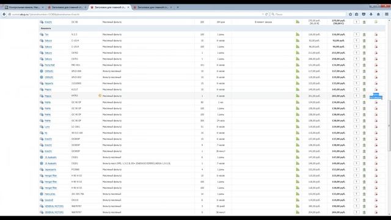Edit the quantity field in the Parts-Mall row
391x220 pixels.
[x=357, y=65]
